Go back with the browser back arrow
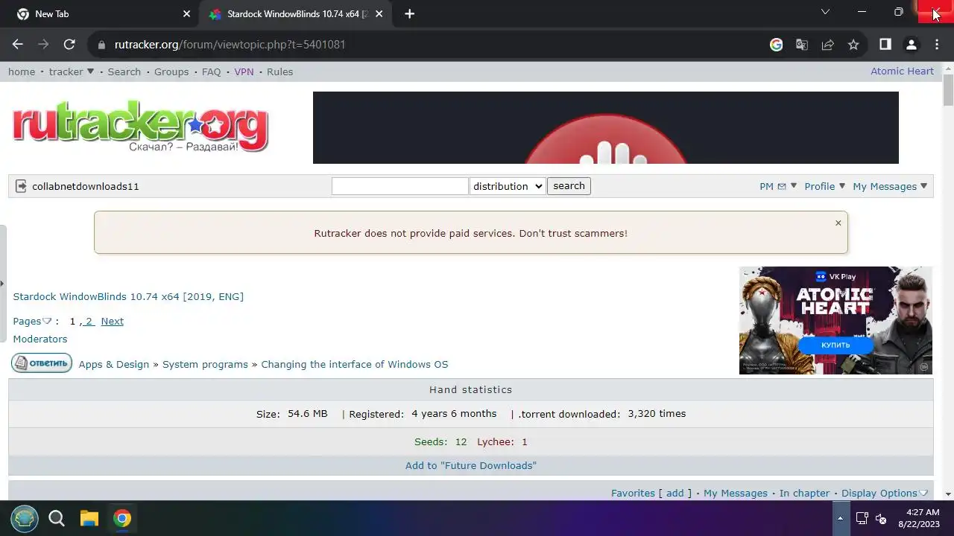954x536 pixels. (18, 45)
